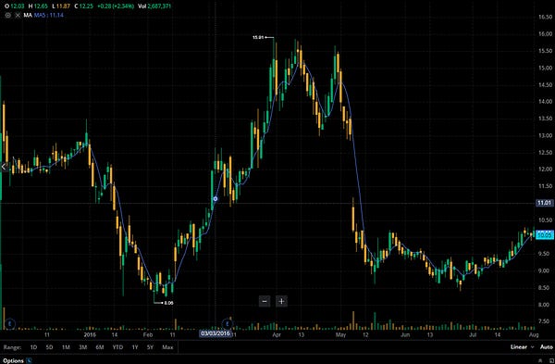This screenshot has width=555, height=364.
Task: Click the left scroll arrow on the chart edge
Action: point(4,167)
